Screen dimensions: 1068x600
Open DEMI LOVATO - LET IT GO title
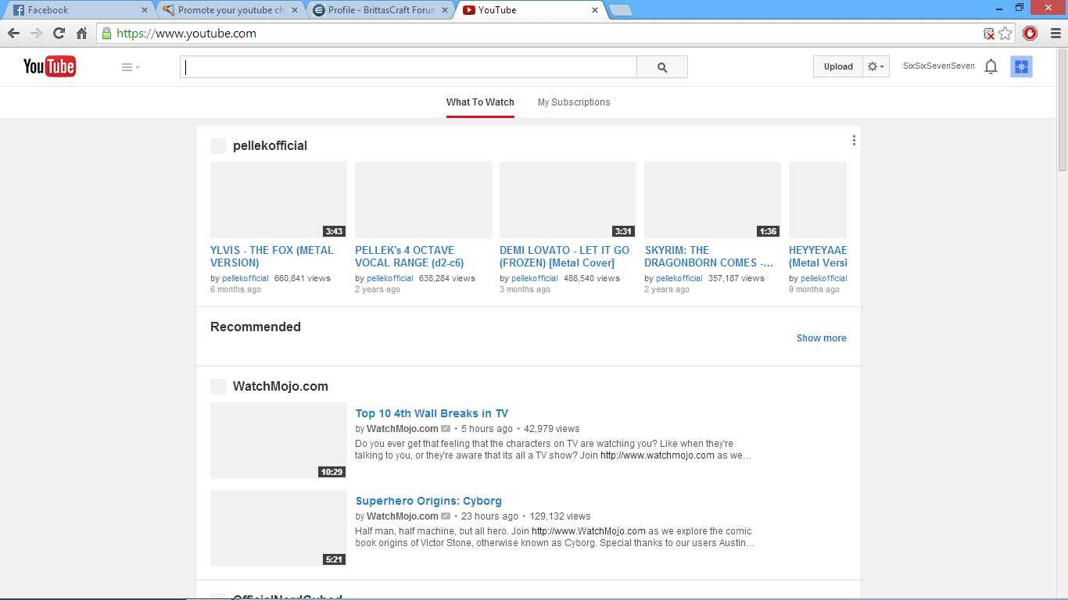[564, 256]
